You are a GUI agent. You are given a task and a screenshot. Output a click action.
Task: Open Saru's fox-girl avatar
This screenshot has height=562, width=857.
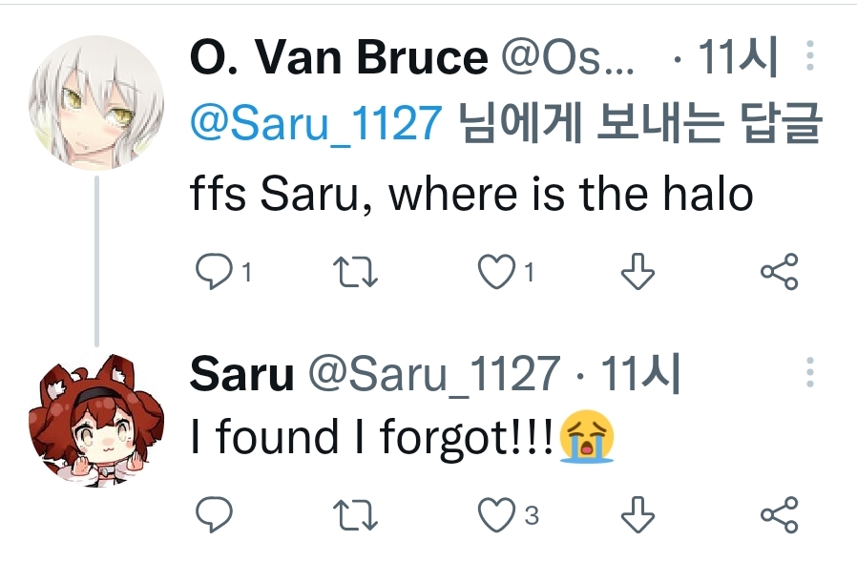(x=94, y=418)
